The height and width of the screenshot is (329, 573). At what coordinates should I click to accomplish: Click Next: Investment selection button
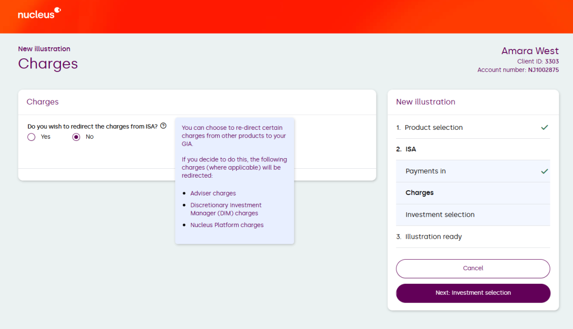(473, 293)
